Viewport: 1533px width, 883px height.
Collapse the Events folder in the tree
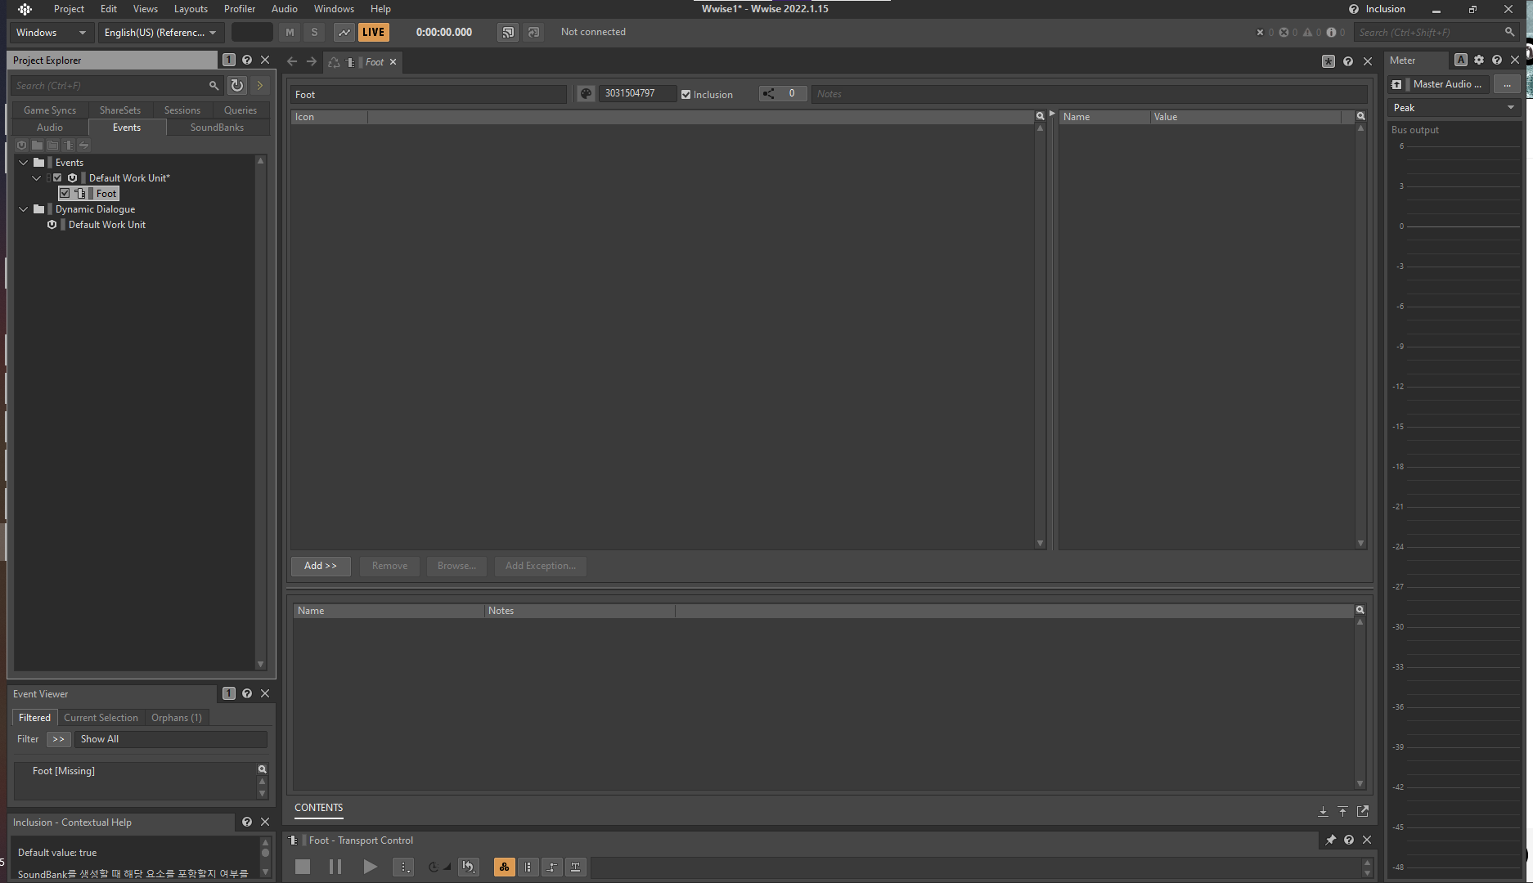click(24, 162)
